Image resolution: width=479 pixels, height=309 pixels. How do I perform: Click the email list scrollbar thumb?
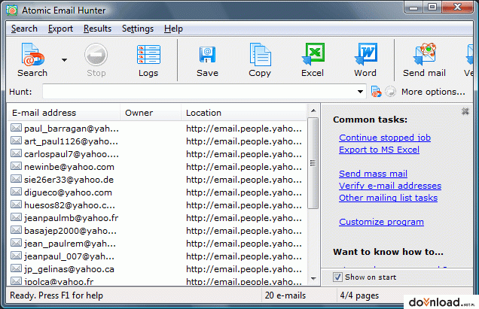tap(313, 163)
